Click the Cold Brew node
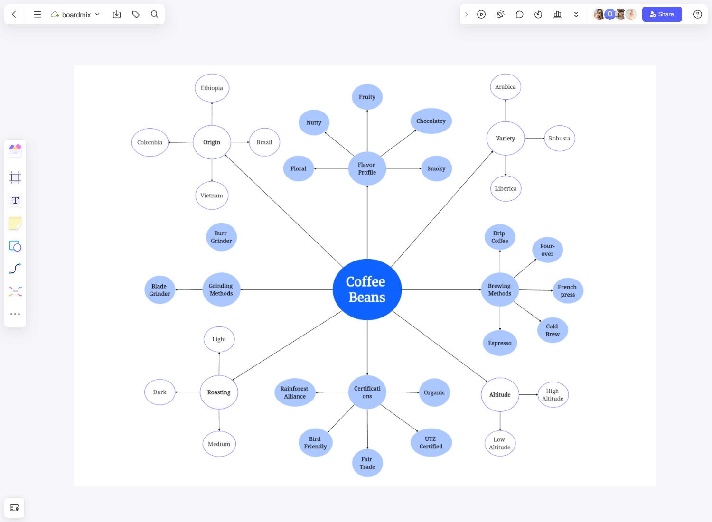This screenshot has width=712, height=522. pyautogui.click(x=553, y=330)
